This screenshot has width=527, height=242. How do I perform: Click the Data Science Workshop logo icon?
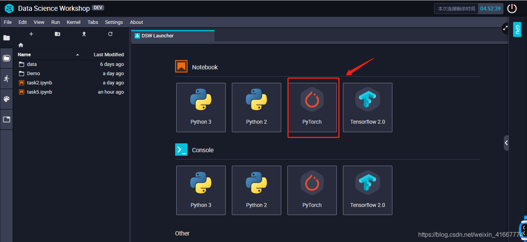[x=9, y=8]
